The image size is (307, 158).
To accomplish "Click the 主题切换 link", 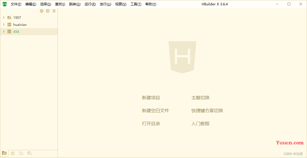I will (x=200, y=98).
